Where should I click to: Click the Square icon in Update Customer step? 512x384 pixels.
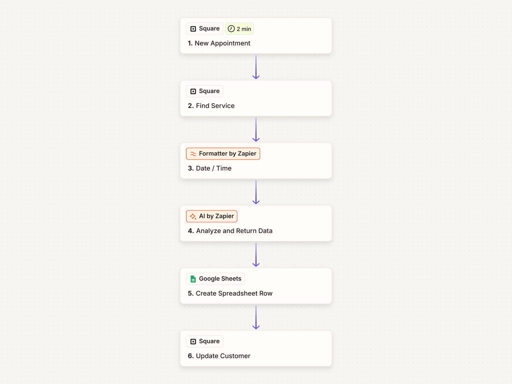coord(193,341)
